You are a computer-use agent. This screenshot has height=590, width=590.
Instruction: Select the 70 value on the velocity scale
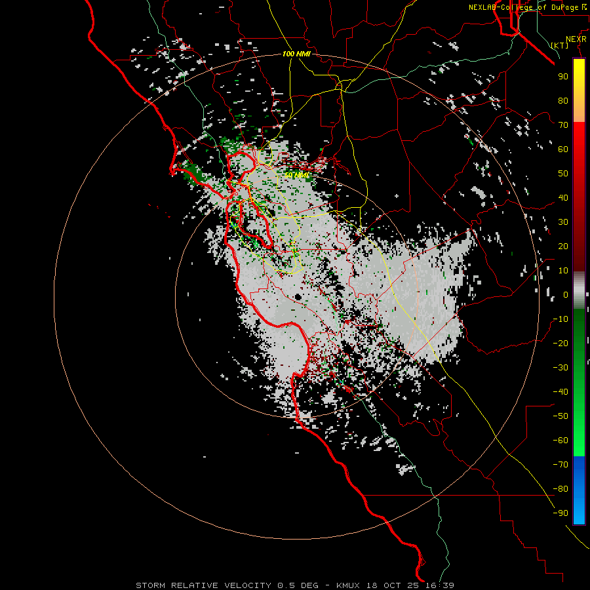click(563, 125)
